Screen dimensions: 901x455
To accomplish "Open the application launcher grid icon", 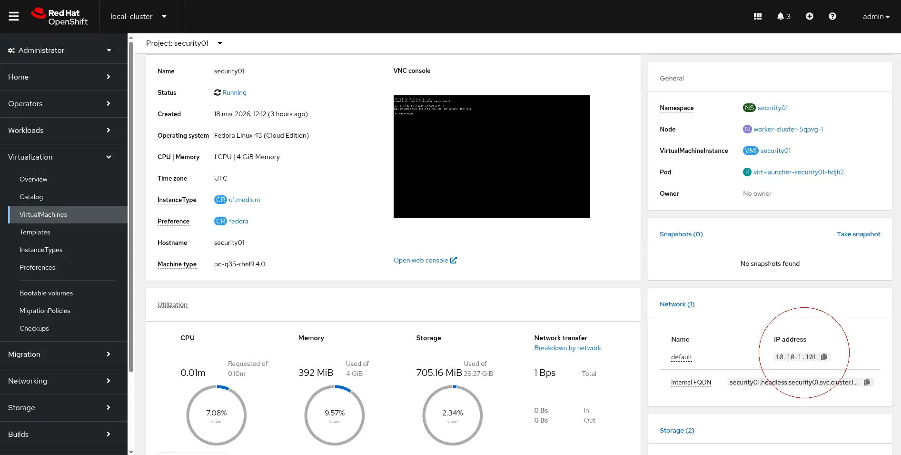I will tap(758, 16).
